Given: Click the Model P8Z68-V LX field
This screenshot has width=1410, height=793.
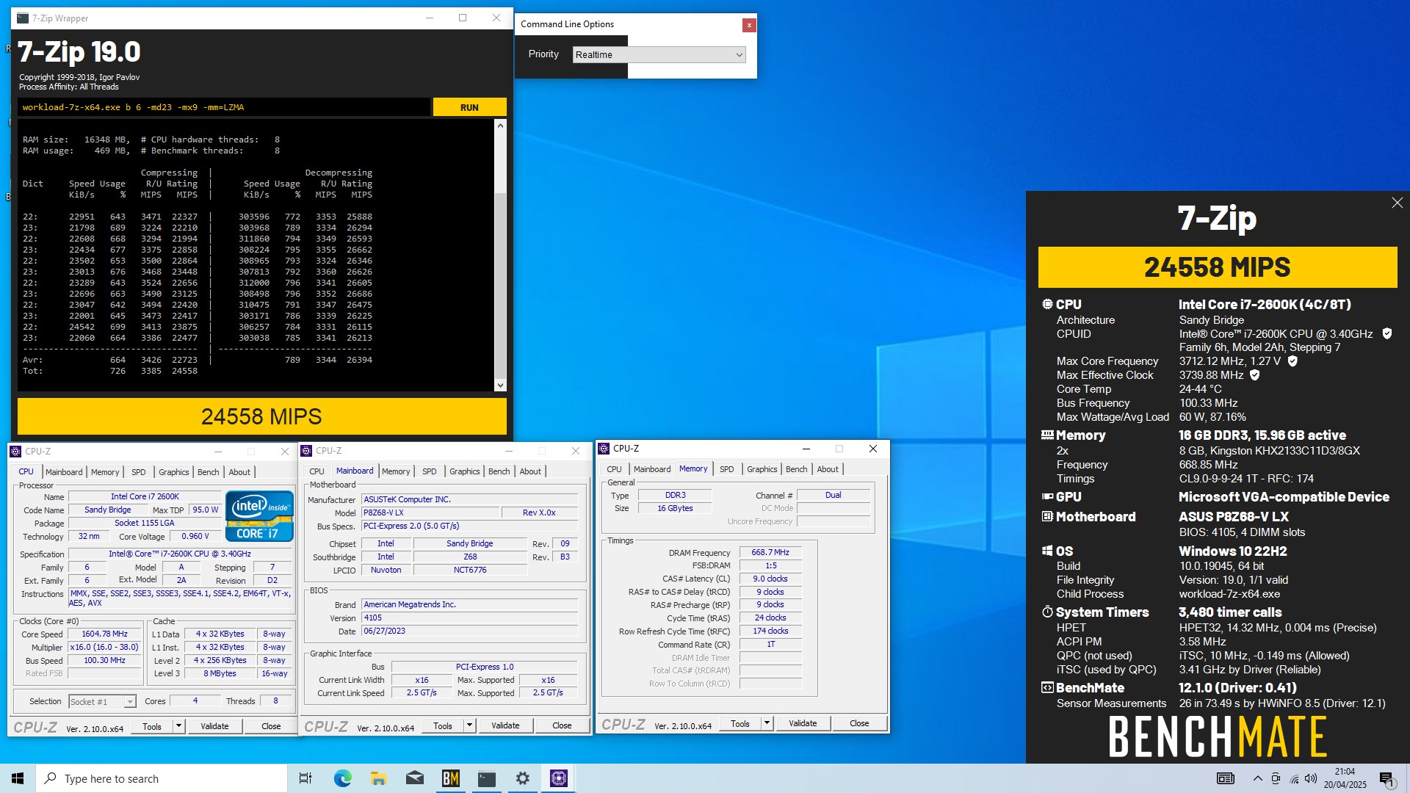Looking at the screenshot, I should [430, 513].
